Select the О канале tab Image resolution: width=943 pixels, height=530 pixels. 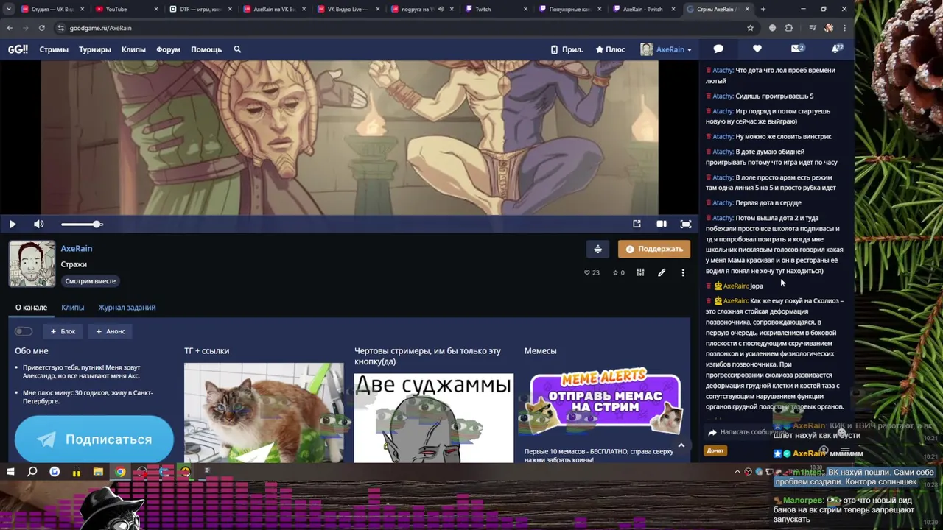coord(31,308)
